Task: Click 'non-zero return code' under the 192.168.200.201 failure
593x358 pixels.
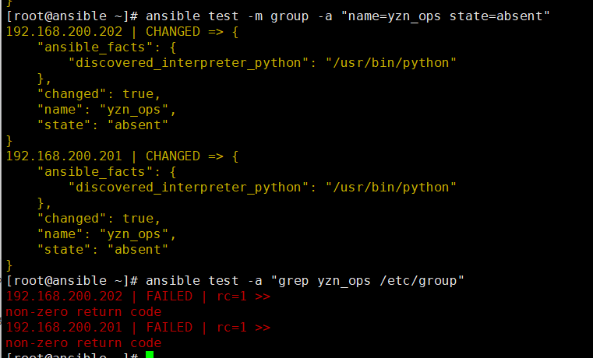Action: 83,343
